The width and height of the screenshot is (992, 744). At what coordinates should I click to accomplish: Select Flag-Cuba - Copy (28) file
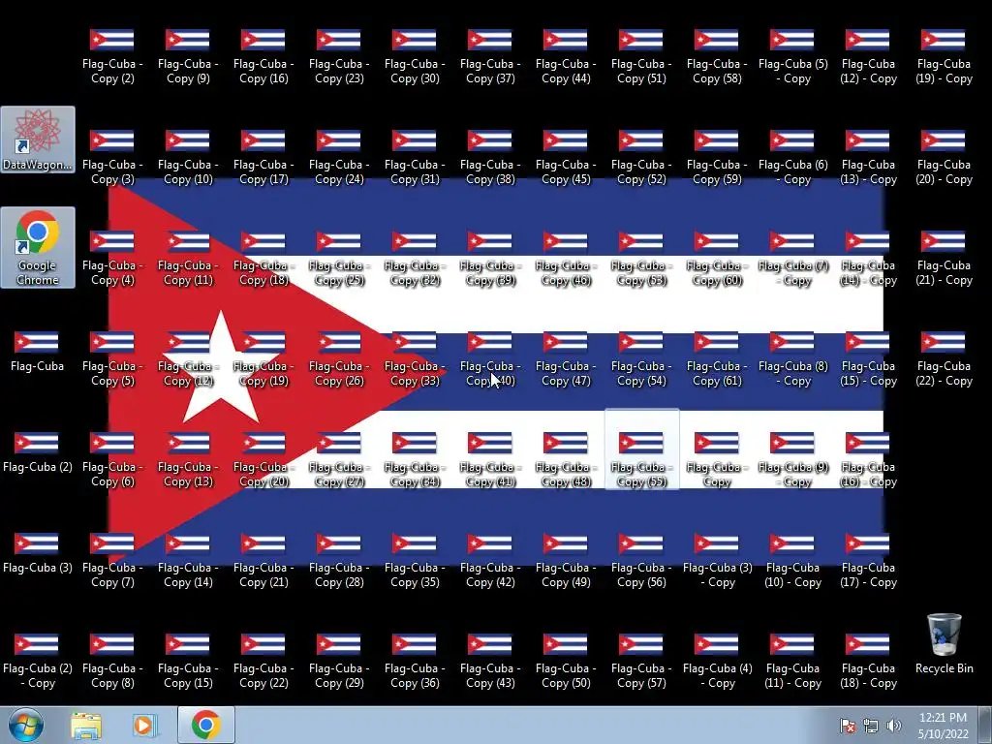click(x=338, y=560)
